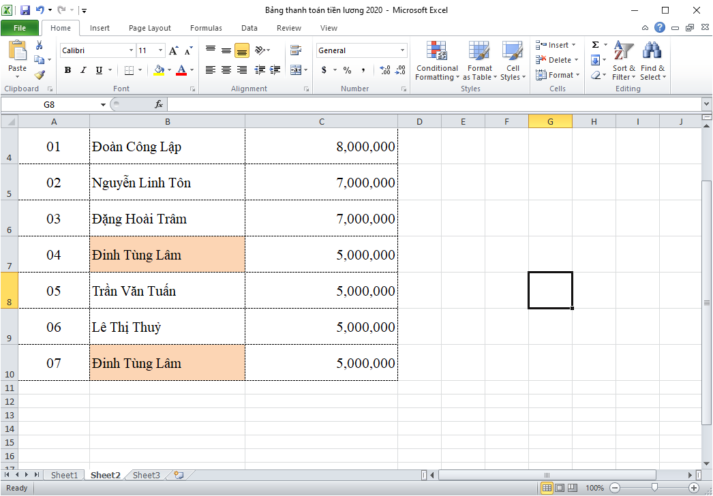Image resolution: width=713 pixels, height=496 pixels.
Task: Toggle the Comma Style format
Action: (363, 69)
